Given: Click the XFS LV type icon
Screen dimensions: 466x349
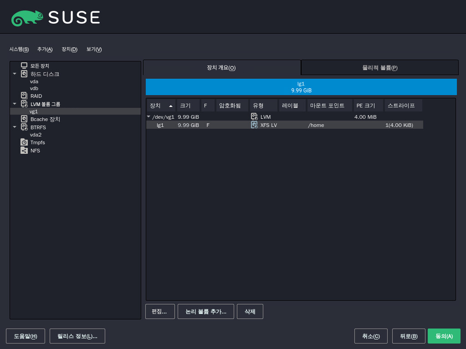Looking at the screenshot, I should click(254, 125).
